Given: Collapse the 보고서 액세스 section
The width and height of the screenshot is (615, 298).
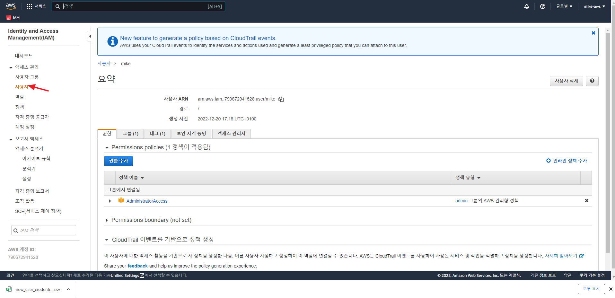Looking at the screenshot, I should [x=11, y=139].
